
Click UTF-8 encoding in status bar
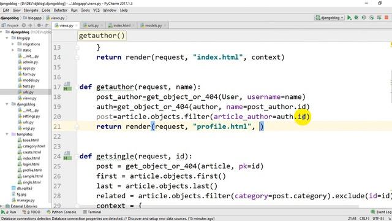pyautogui.click(x=379, y=219)
